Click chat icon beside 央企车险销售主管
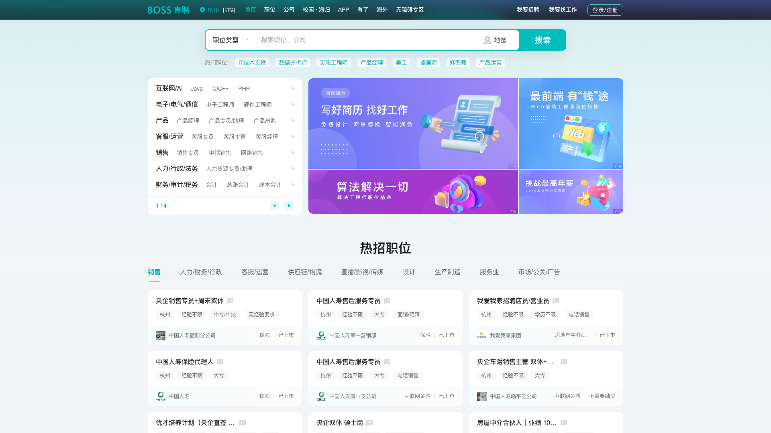 [564, 362]
